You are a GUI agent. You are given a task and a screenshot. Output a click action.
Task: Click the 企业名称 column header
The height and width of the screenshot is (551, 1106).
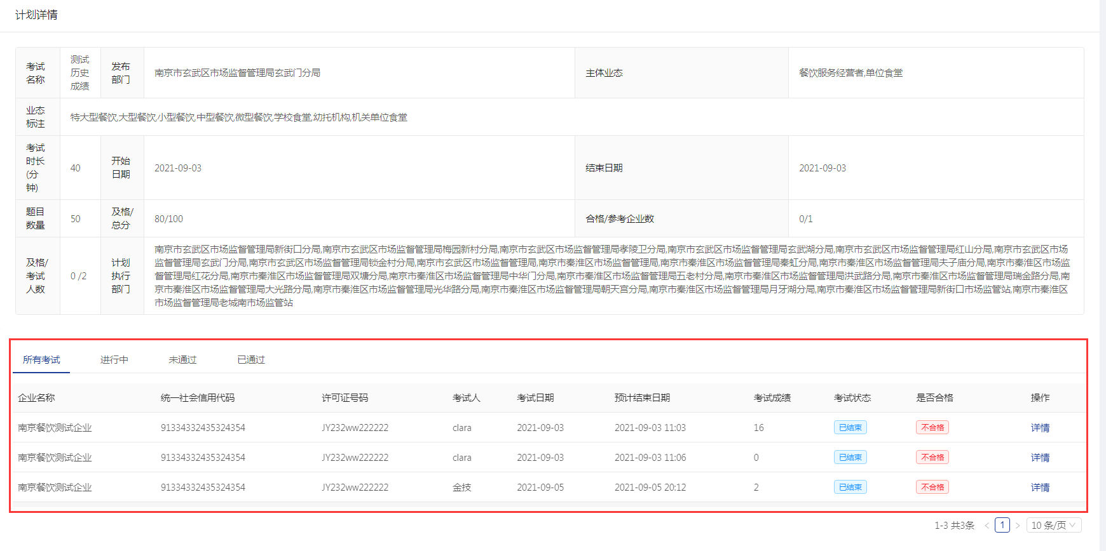tap(36, 398)
